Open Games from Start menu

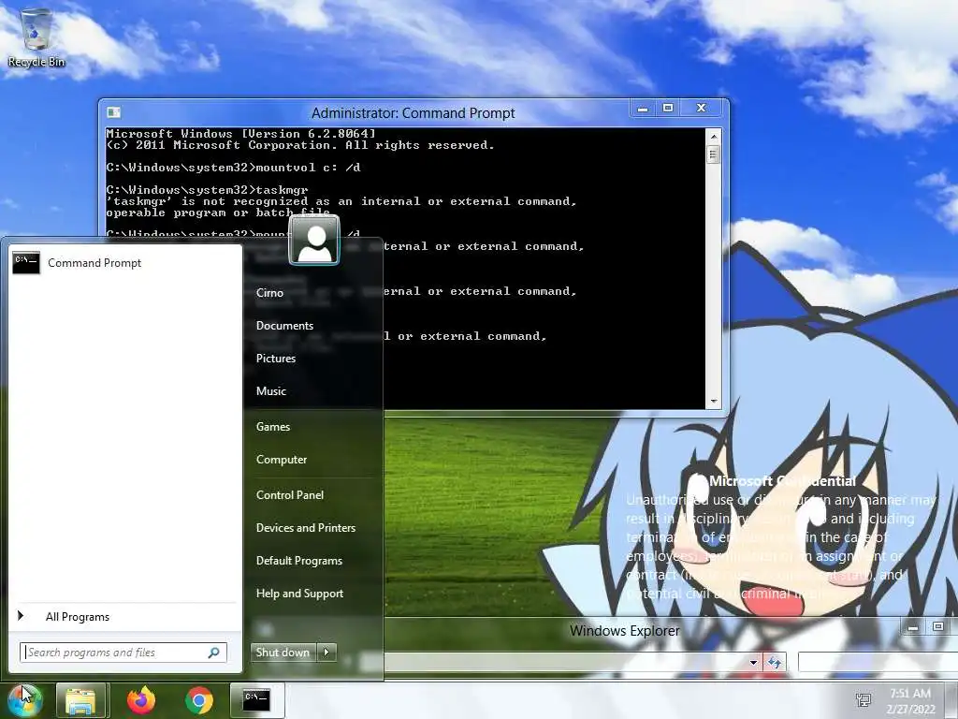(273, 427)
